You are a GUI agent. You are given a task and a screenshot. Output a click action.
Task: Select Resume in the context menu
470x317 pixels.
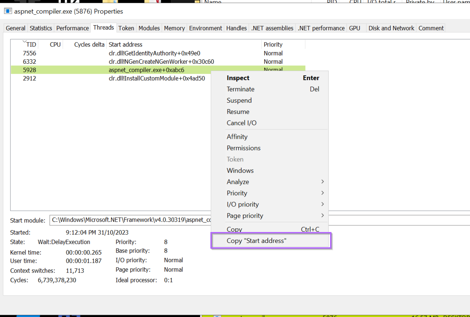(270, 112)
